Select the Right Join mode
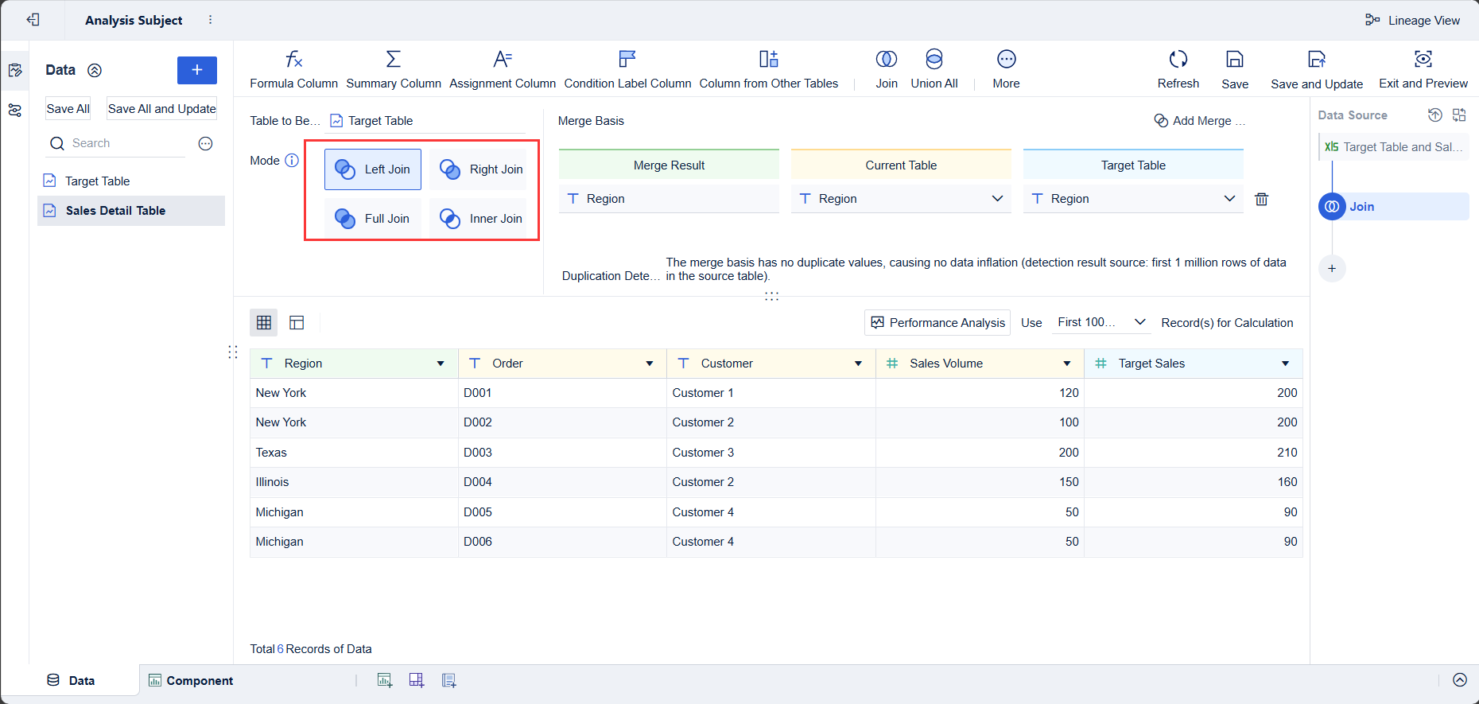 click(479, 169)
